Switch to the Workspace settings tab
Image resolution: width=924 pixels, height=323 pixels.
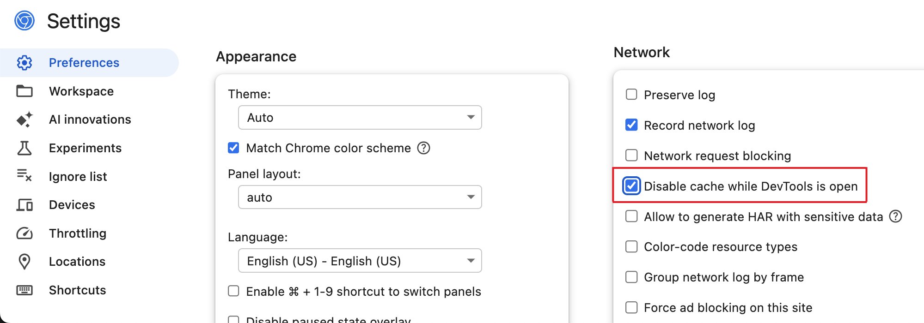[x=81, y=91]
